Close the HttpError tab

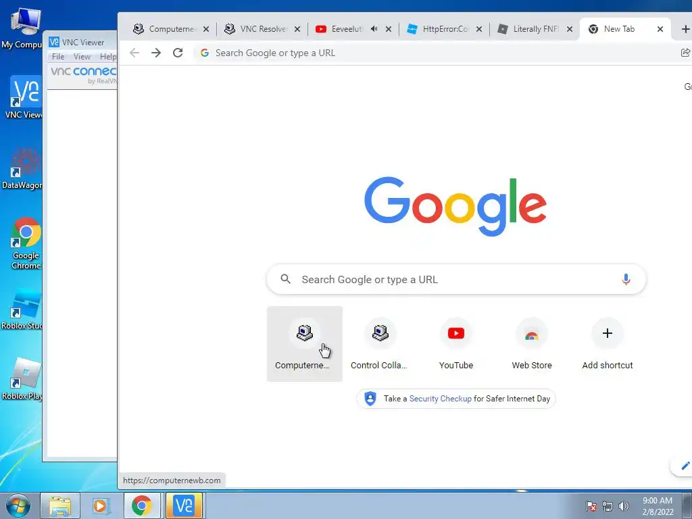479,29
